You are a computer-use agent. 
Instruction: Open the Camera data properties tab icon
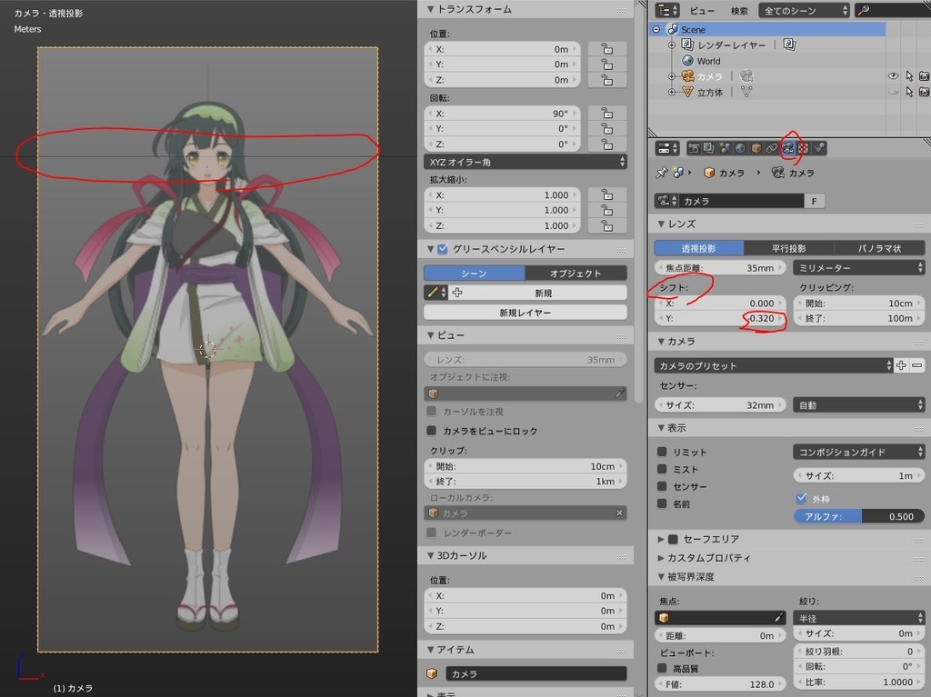click(x=788, y=148)
